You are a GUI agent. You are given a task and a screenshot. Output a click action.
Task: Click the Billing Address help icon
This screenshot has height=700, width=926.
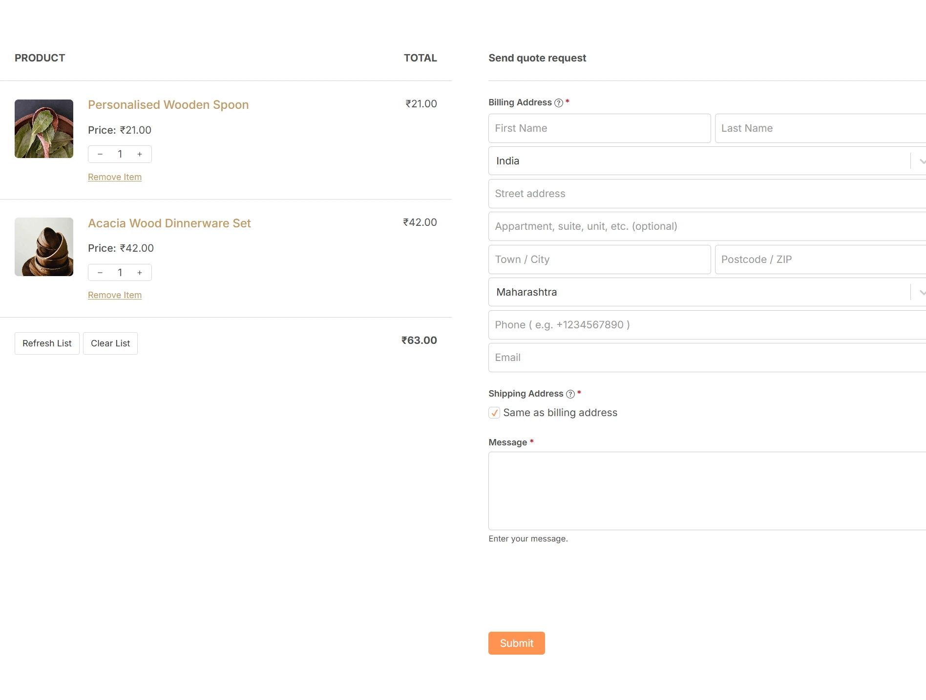(x=559, y=103)
